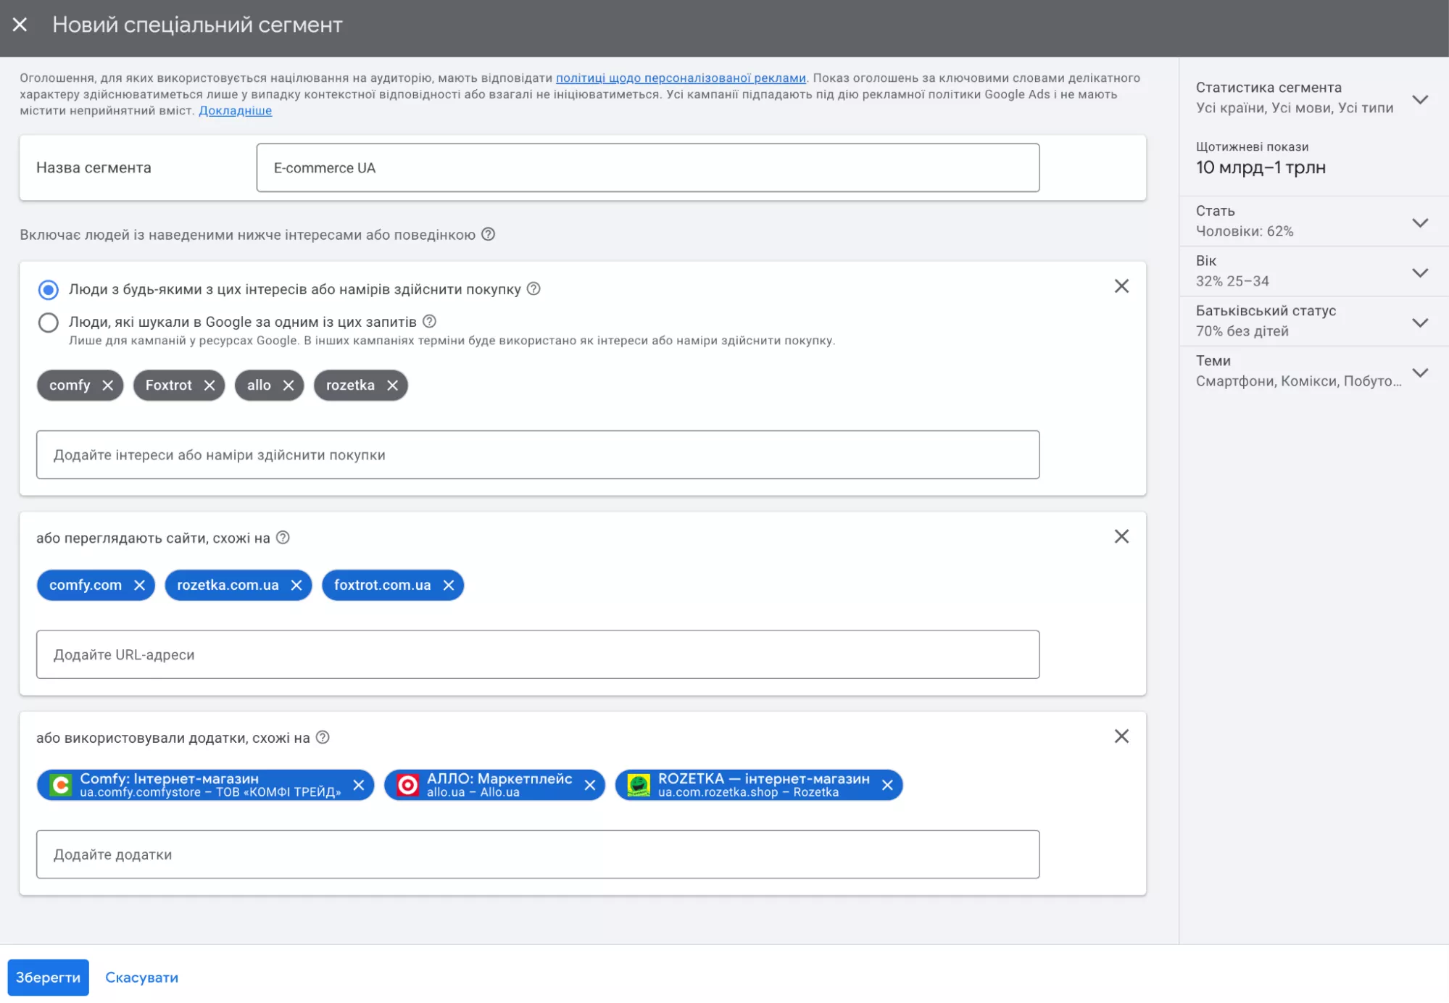
Task: Delete the interests and purchase intentions block
Action: click(x=1121, y=286)
